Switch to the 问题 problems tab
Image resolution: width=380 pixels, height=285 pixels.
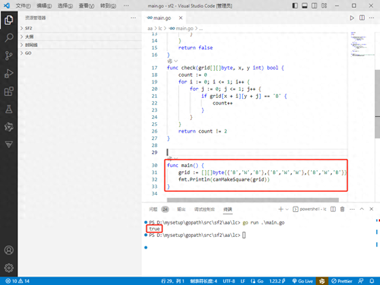(x=153, y=209)
